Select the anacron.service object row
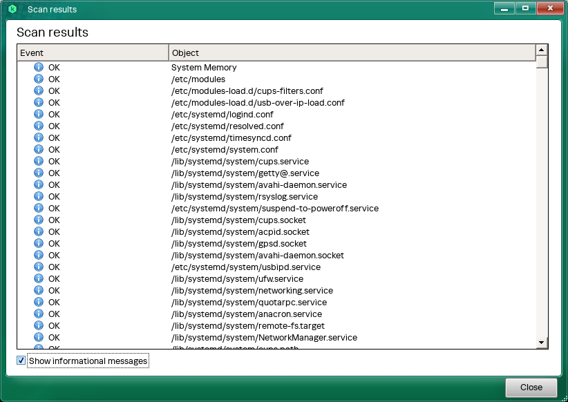This screenshot has height=402, width=568. click(247, 314)
